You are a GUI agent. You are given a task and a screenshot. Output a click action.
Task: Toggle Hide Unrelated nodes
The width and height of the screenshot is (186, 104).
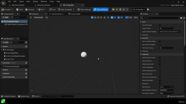coord(65,10)
